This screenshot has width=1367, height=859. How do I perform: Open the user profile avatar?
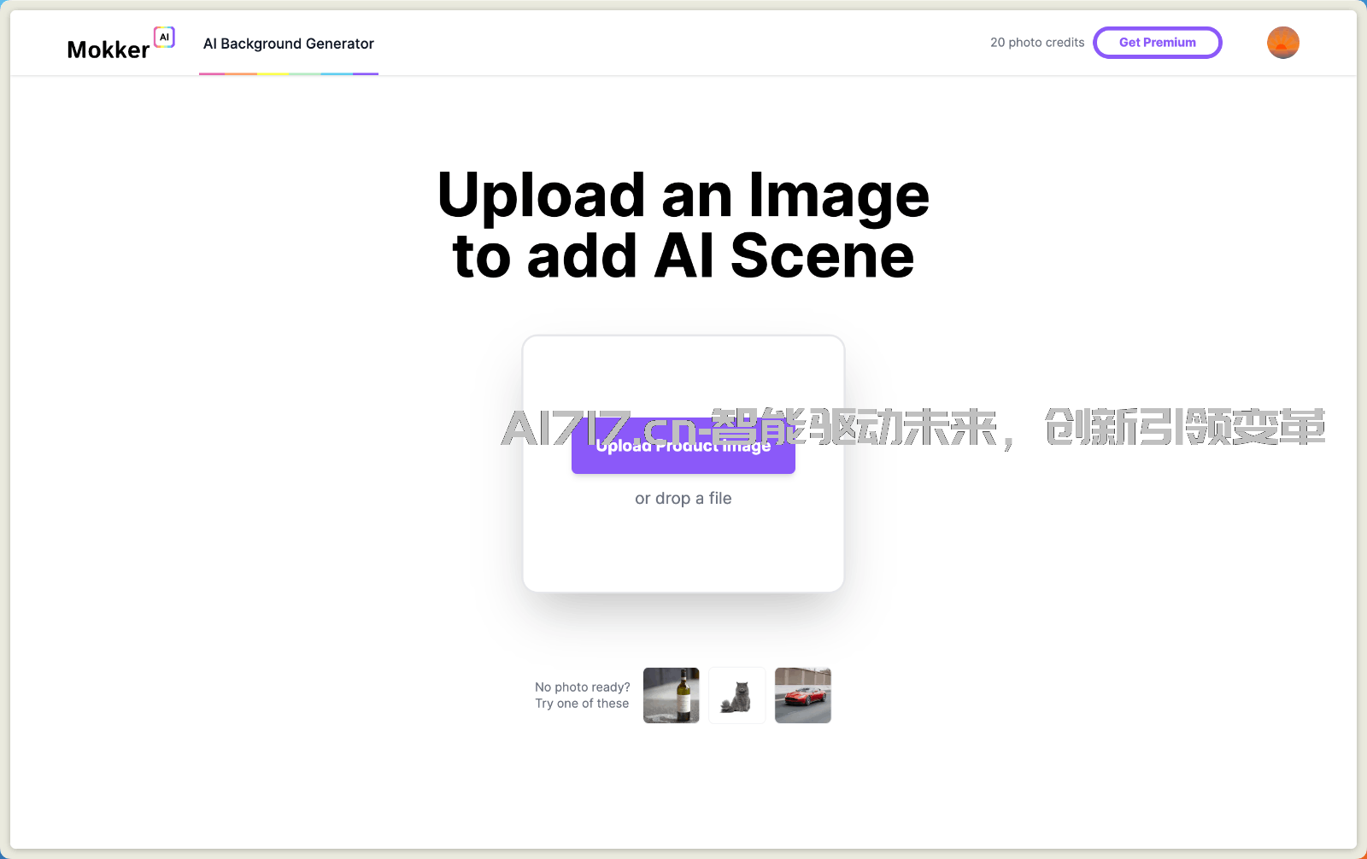pyautogui.click(x=1282, y=43)
